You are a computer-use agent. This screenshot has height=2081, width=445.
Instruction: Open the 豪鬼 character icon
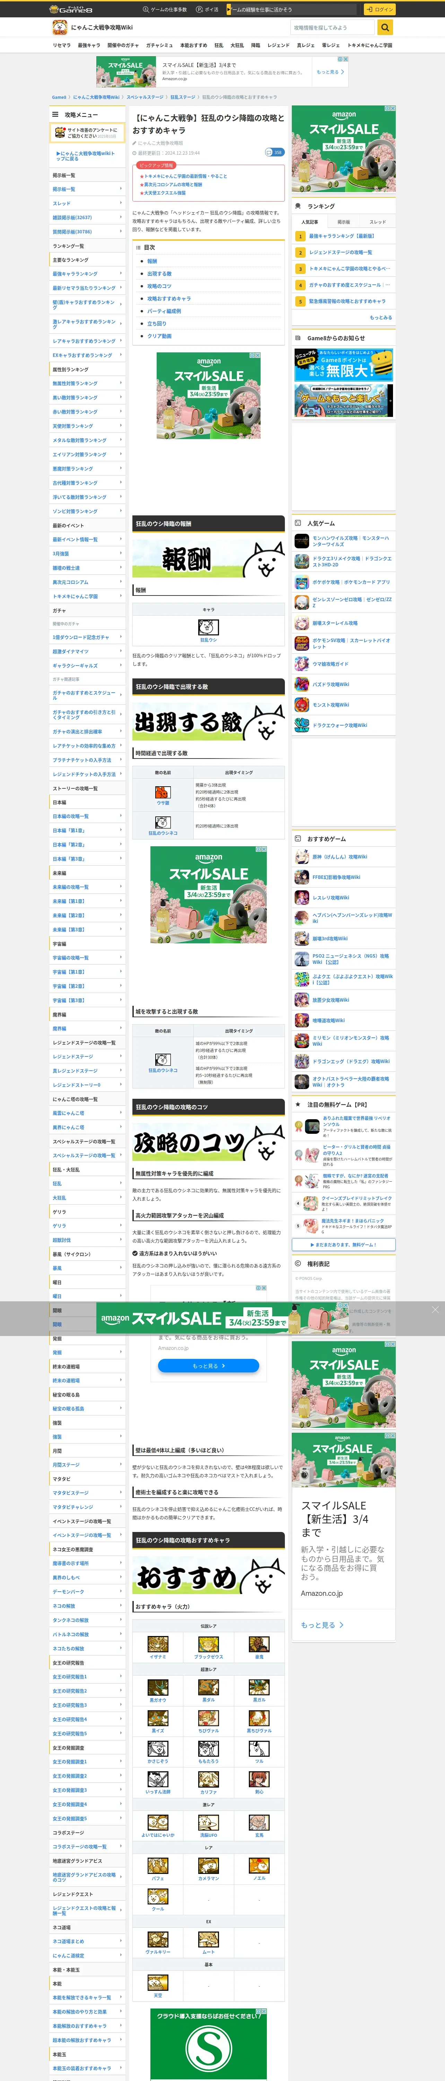(259, 1644)
